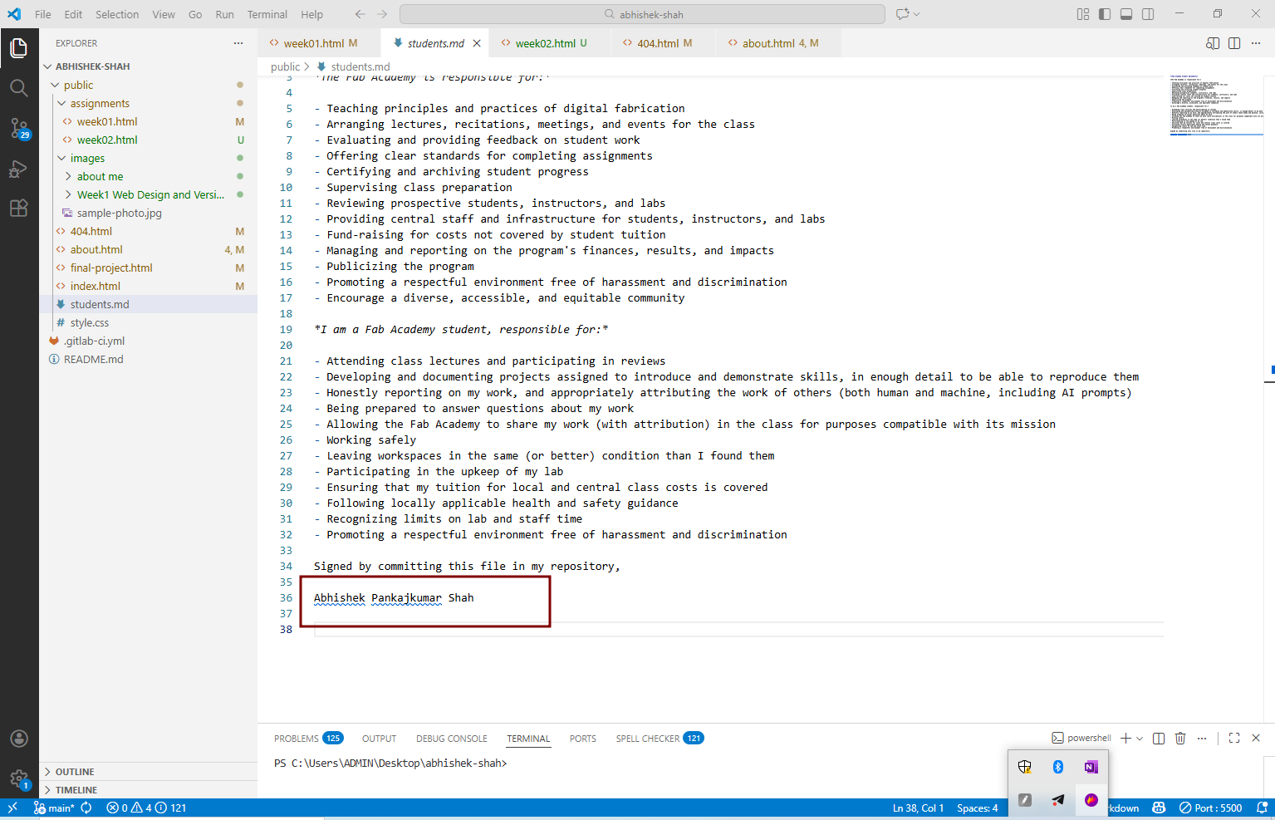Click Port : 5500 Live Server button
The image size is (1275, 820).
[x=1210, y=808]
